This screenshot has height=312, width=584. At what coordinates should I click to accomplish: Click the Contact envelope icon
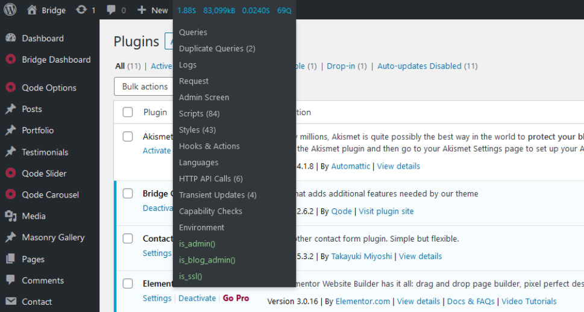click(x=11, y=301)
